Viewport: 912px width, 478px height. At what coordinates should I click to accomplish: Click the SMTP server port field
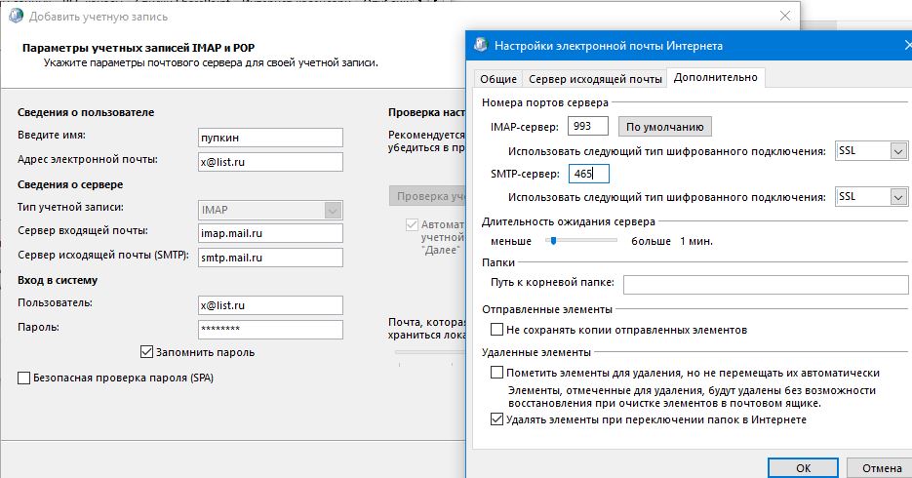tap(588, 174)
